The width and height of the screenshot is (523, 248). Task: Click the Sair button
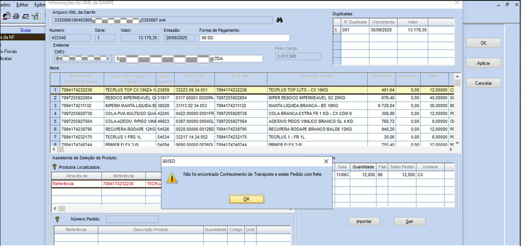coord(410,221)
